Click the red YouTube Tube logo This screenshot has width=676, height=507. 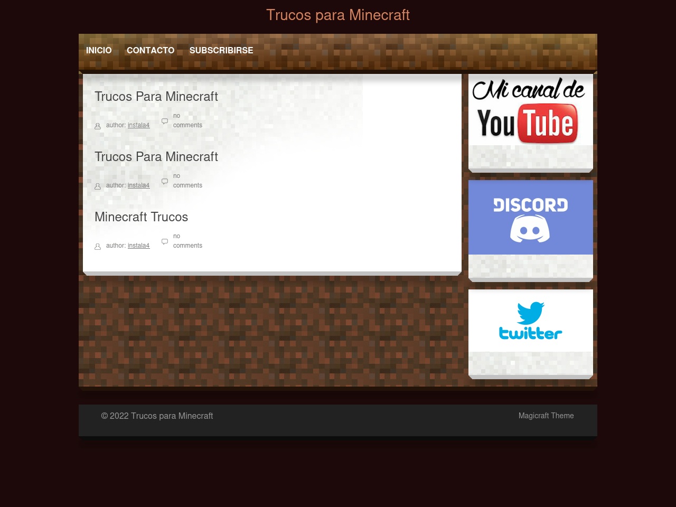[547, 124]
